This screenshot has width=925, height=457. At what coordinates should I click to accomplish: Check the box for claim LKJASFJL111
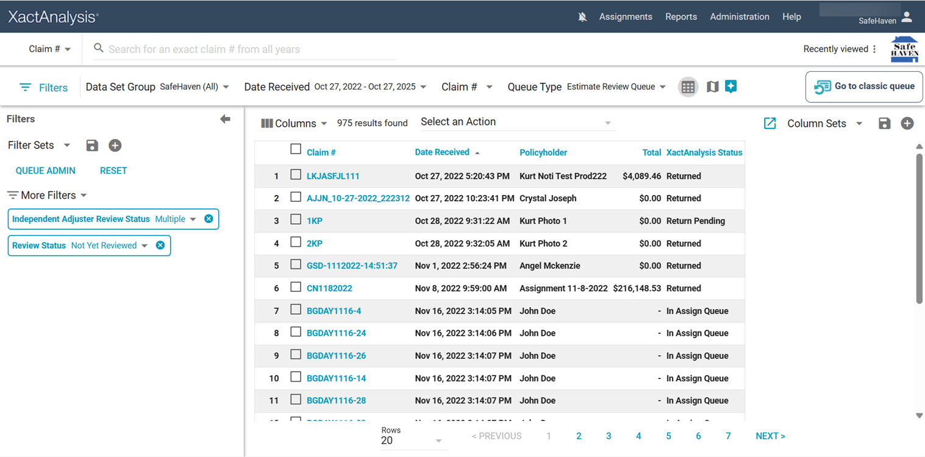tap(296, 175)
